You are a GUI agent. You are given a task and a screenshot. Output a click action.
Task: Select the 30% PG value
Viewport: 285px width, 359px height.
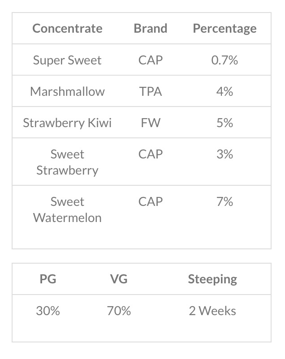(48, 311)
